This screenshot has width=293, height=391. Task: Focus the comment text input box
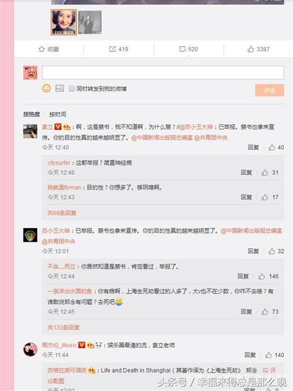[163, 72]
